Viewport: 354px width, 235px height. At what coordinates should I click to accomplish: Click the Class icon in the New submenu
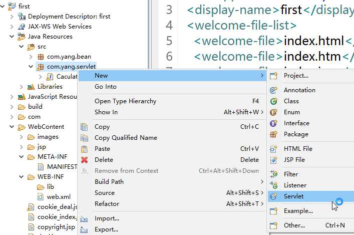click(x=273, y=101)
